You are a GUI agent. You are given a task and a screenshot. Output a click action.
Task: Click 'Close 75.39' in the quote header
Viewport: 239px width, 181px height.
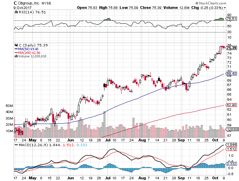pyautogui.click(x=151, y=8)
